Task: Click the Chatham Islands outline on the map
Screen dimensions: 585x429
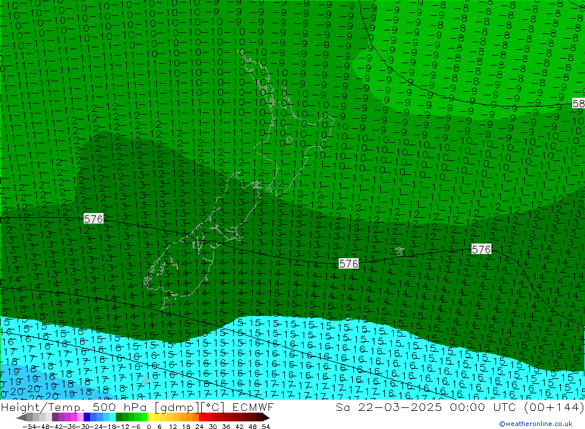Action: pos(399,251)
